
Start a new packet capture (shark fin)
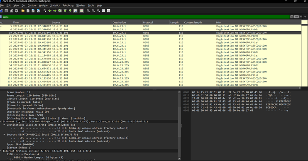pos(1,11)
